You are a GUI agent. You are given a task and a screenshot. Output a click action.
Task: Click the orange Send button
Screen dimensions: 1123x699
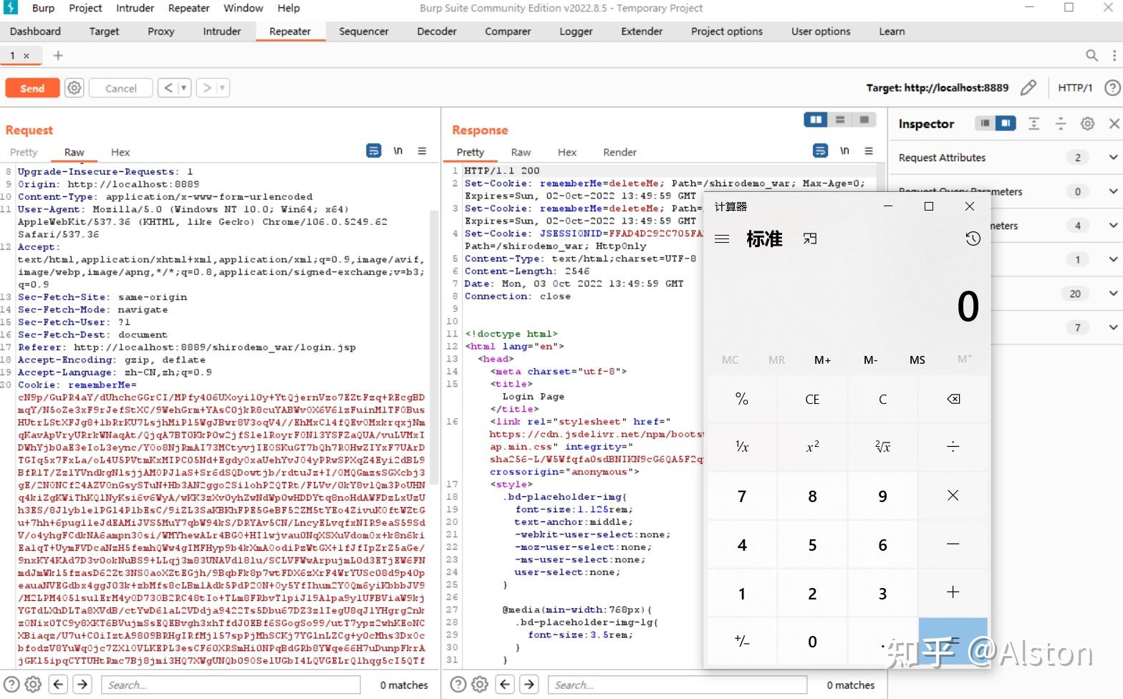[32, 88]
